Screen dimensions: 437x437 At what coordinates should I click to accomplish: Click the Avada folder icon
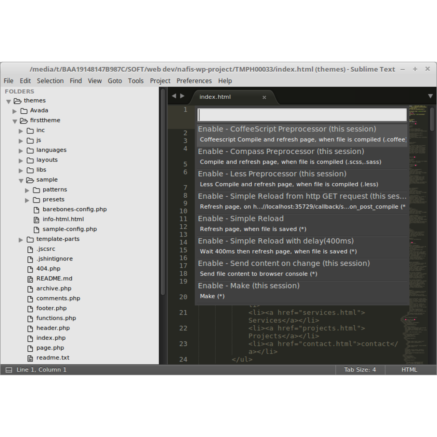tap(24, 111)
